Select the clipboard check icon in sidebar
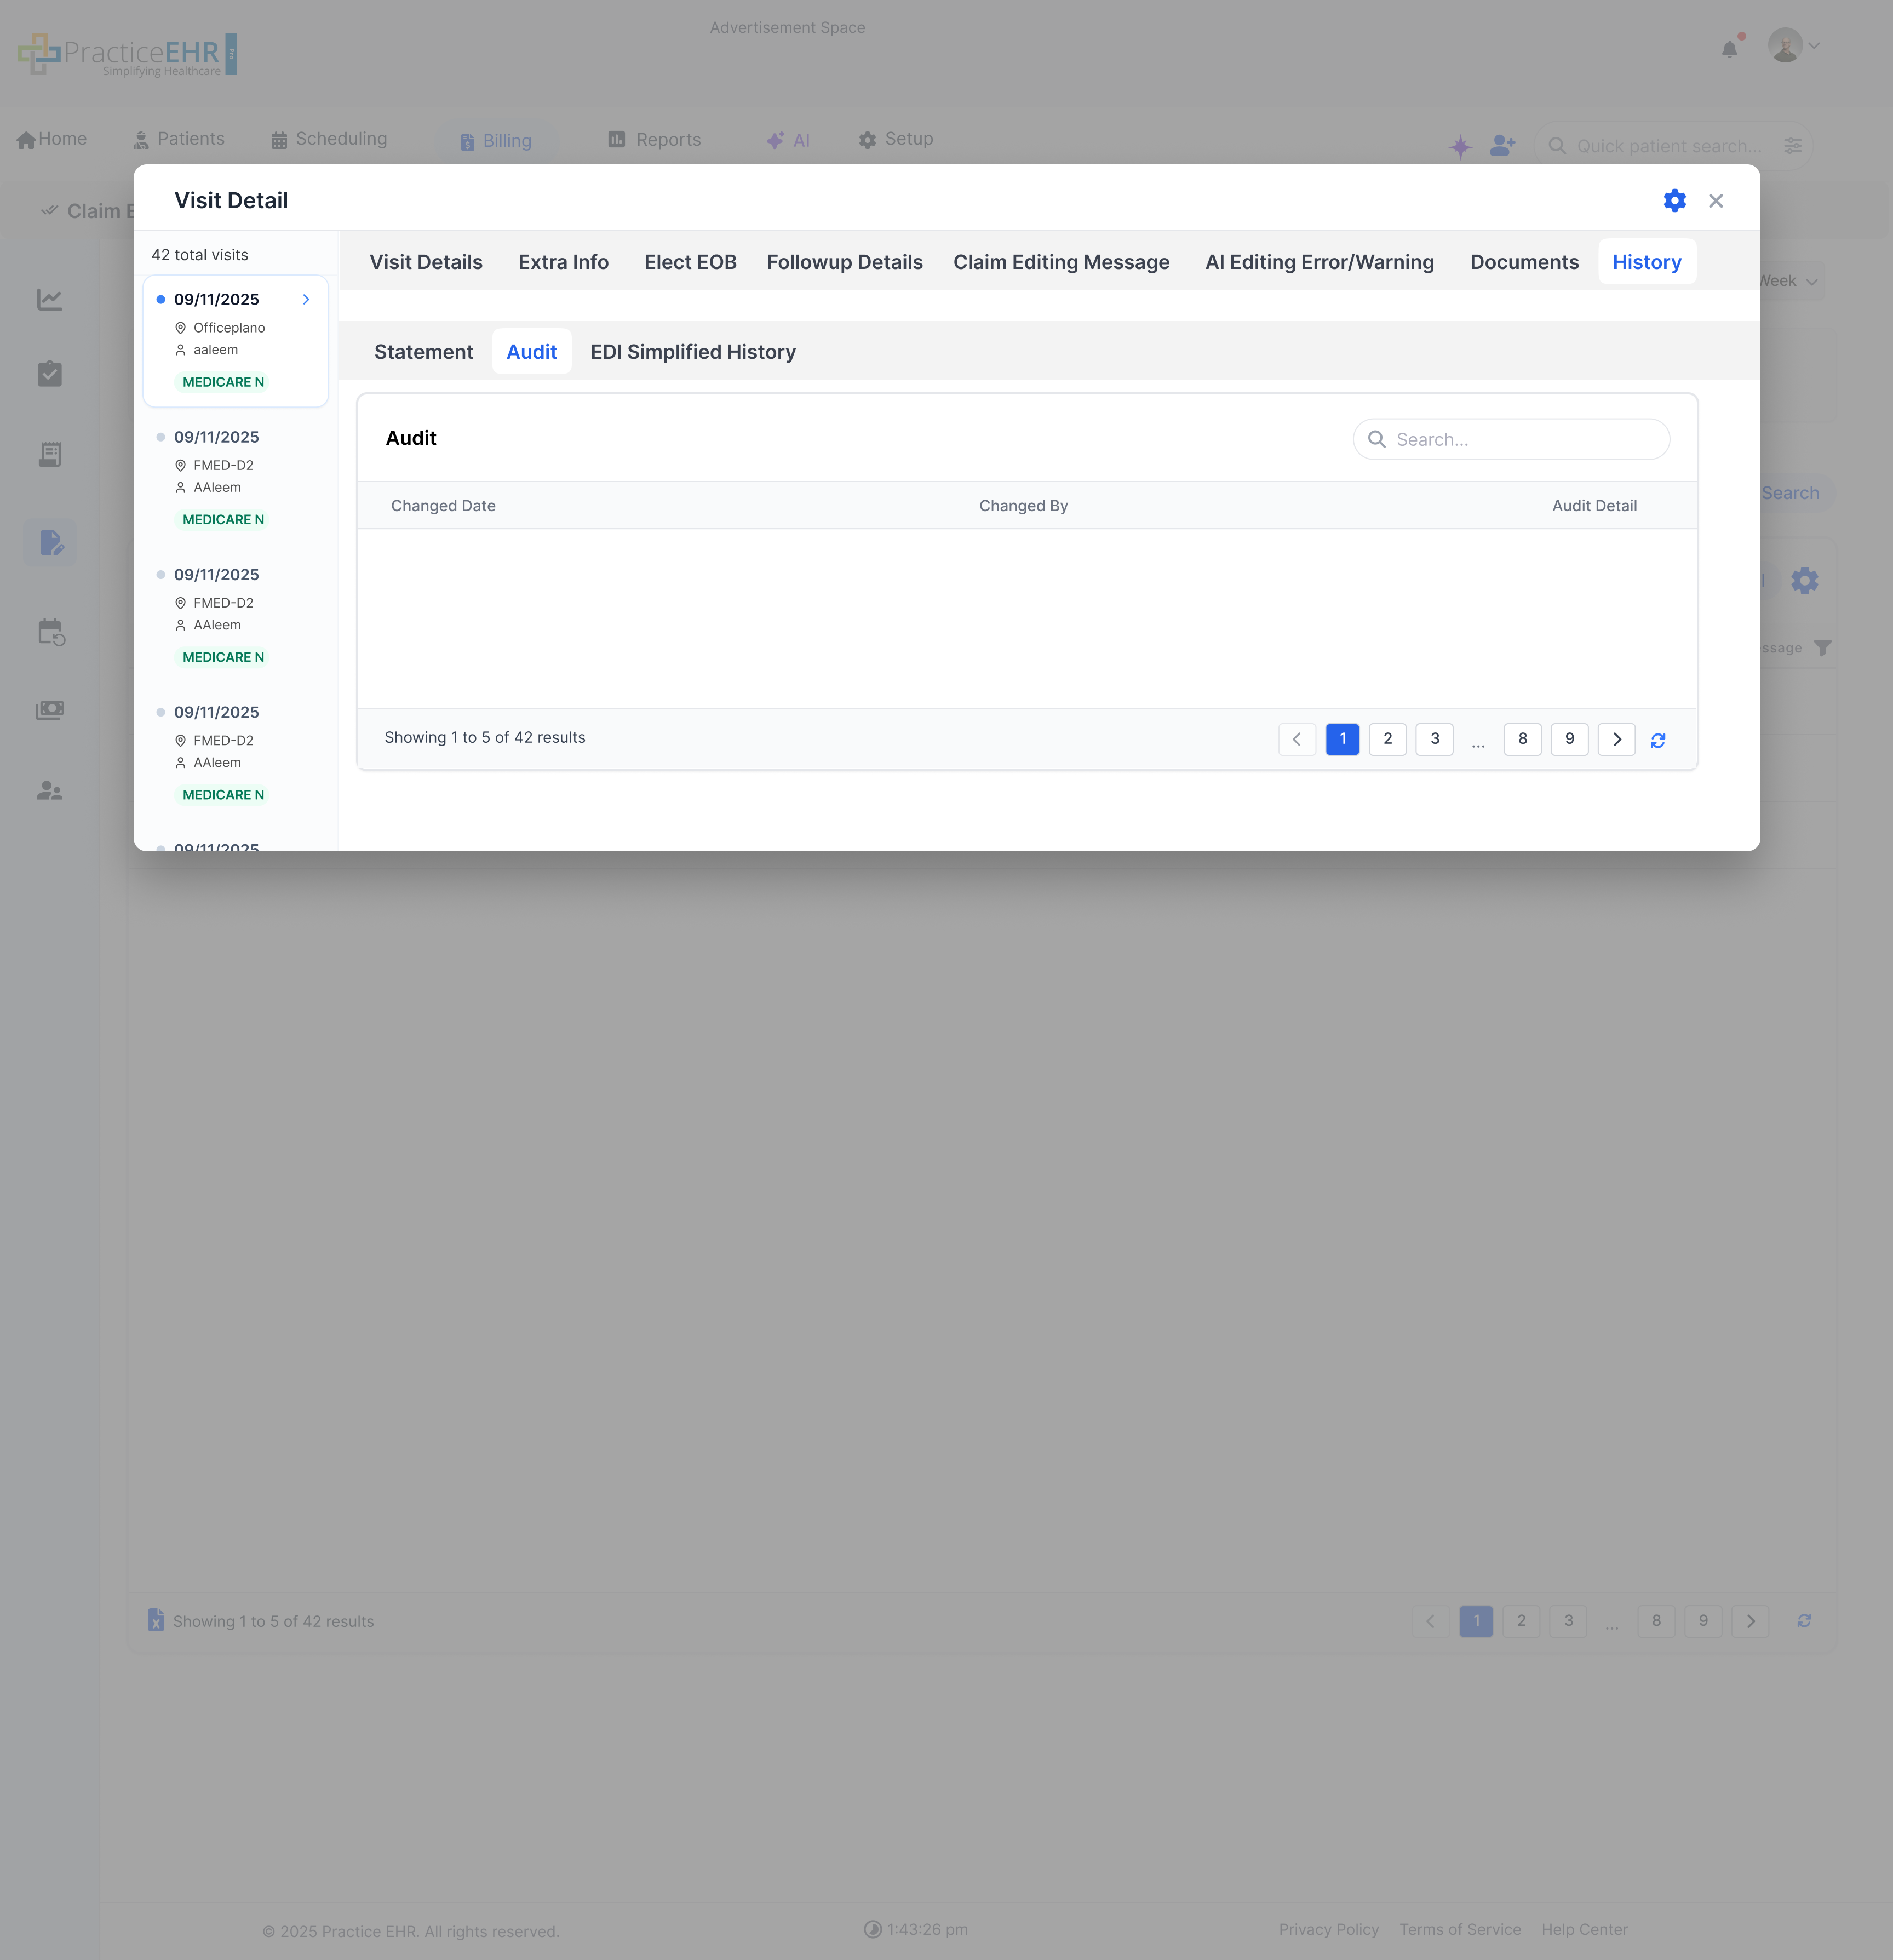The width and height of the screenshot is (1893, 1960). click(x=50, y=374)
